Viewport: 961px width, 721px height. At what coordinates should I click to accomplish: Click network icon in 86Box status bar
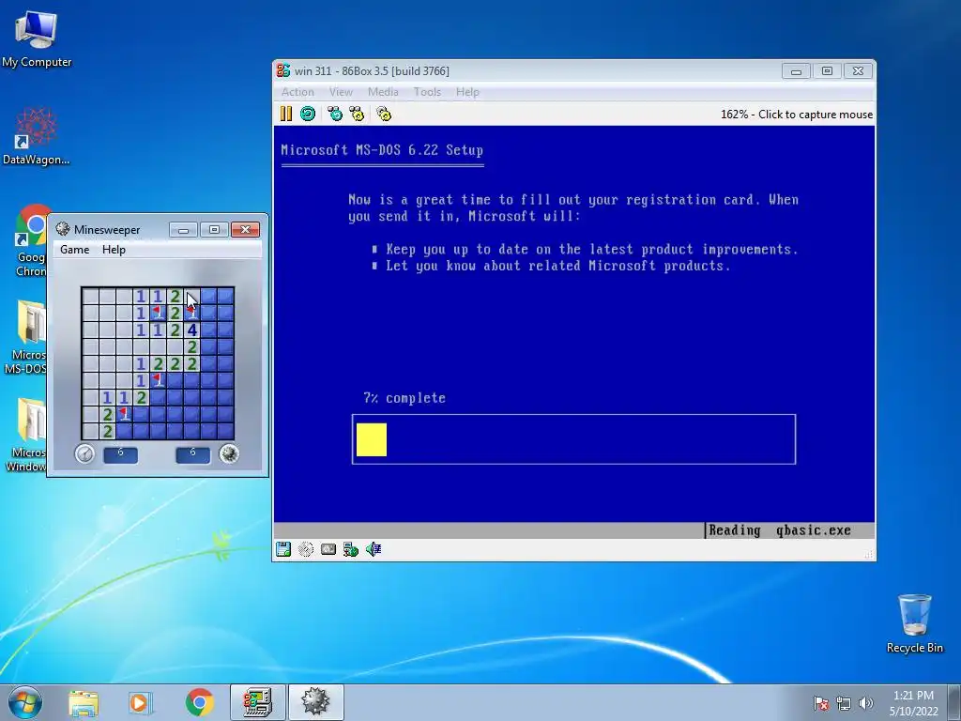tap(351, 548)
